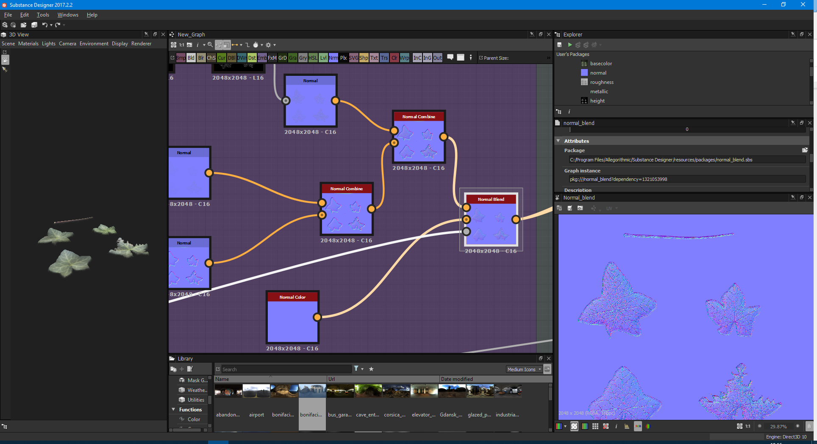Collapse the Functions library category

[173, 409]
